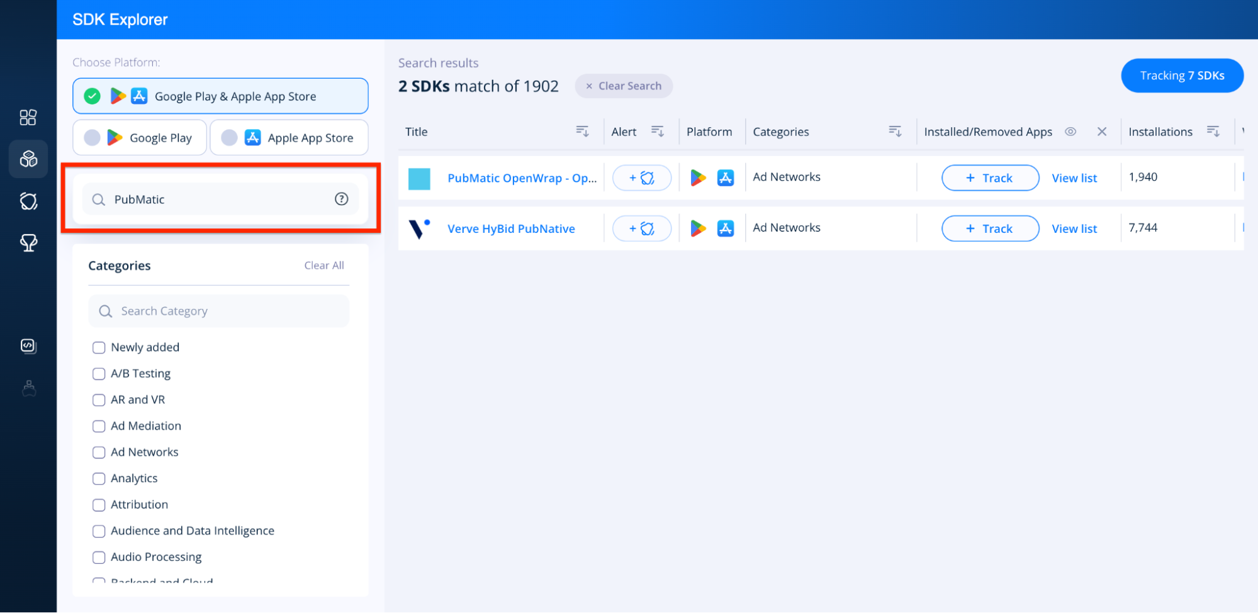Click the PubMatic search magnifier icon
The height and width of the screenshot is (613, 1258).
click(x=99, y=200)
